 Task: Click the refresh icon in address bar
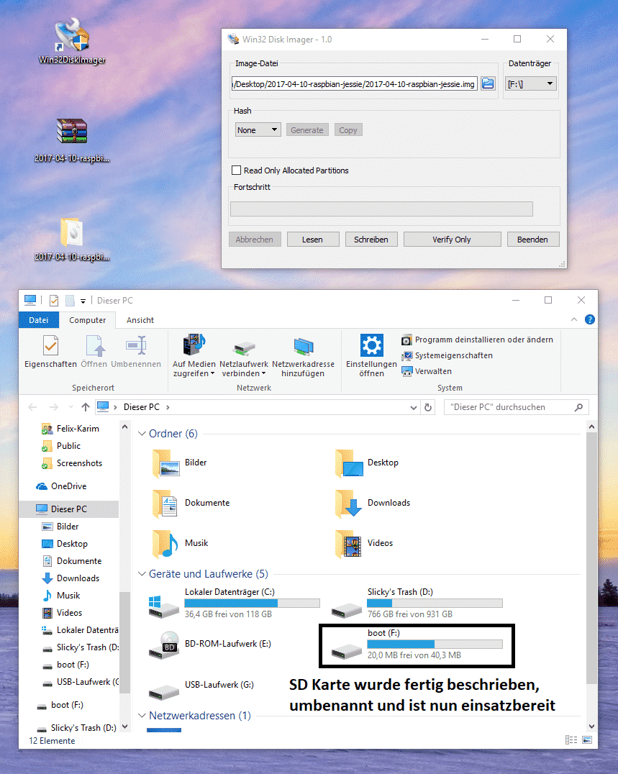coord(429,407)
